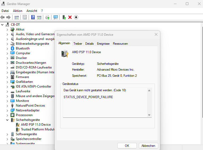The height and width of the screenshot is (150, 203).
Task: Click the Drucker printer icon
Action: point(12,58)
